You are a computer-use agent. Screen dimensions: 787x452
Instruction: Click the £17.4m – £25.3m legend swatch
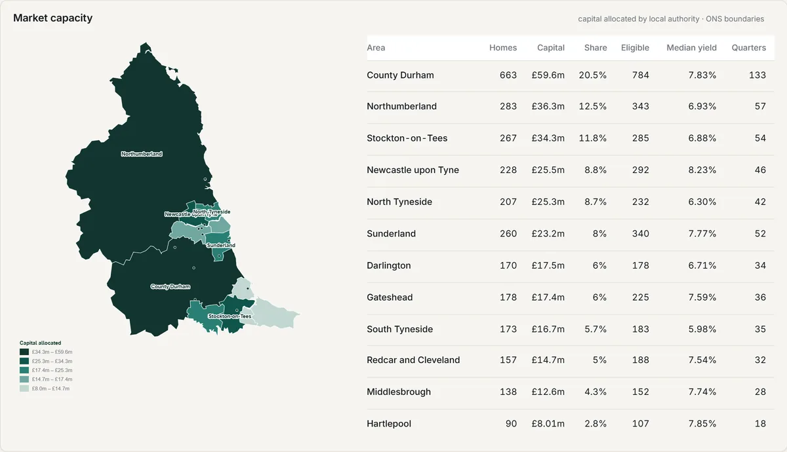click(24, 370)
